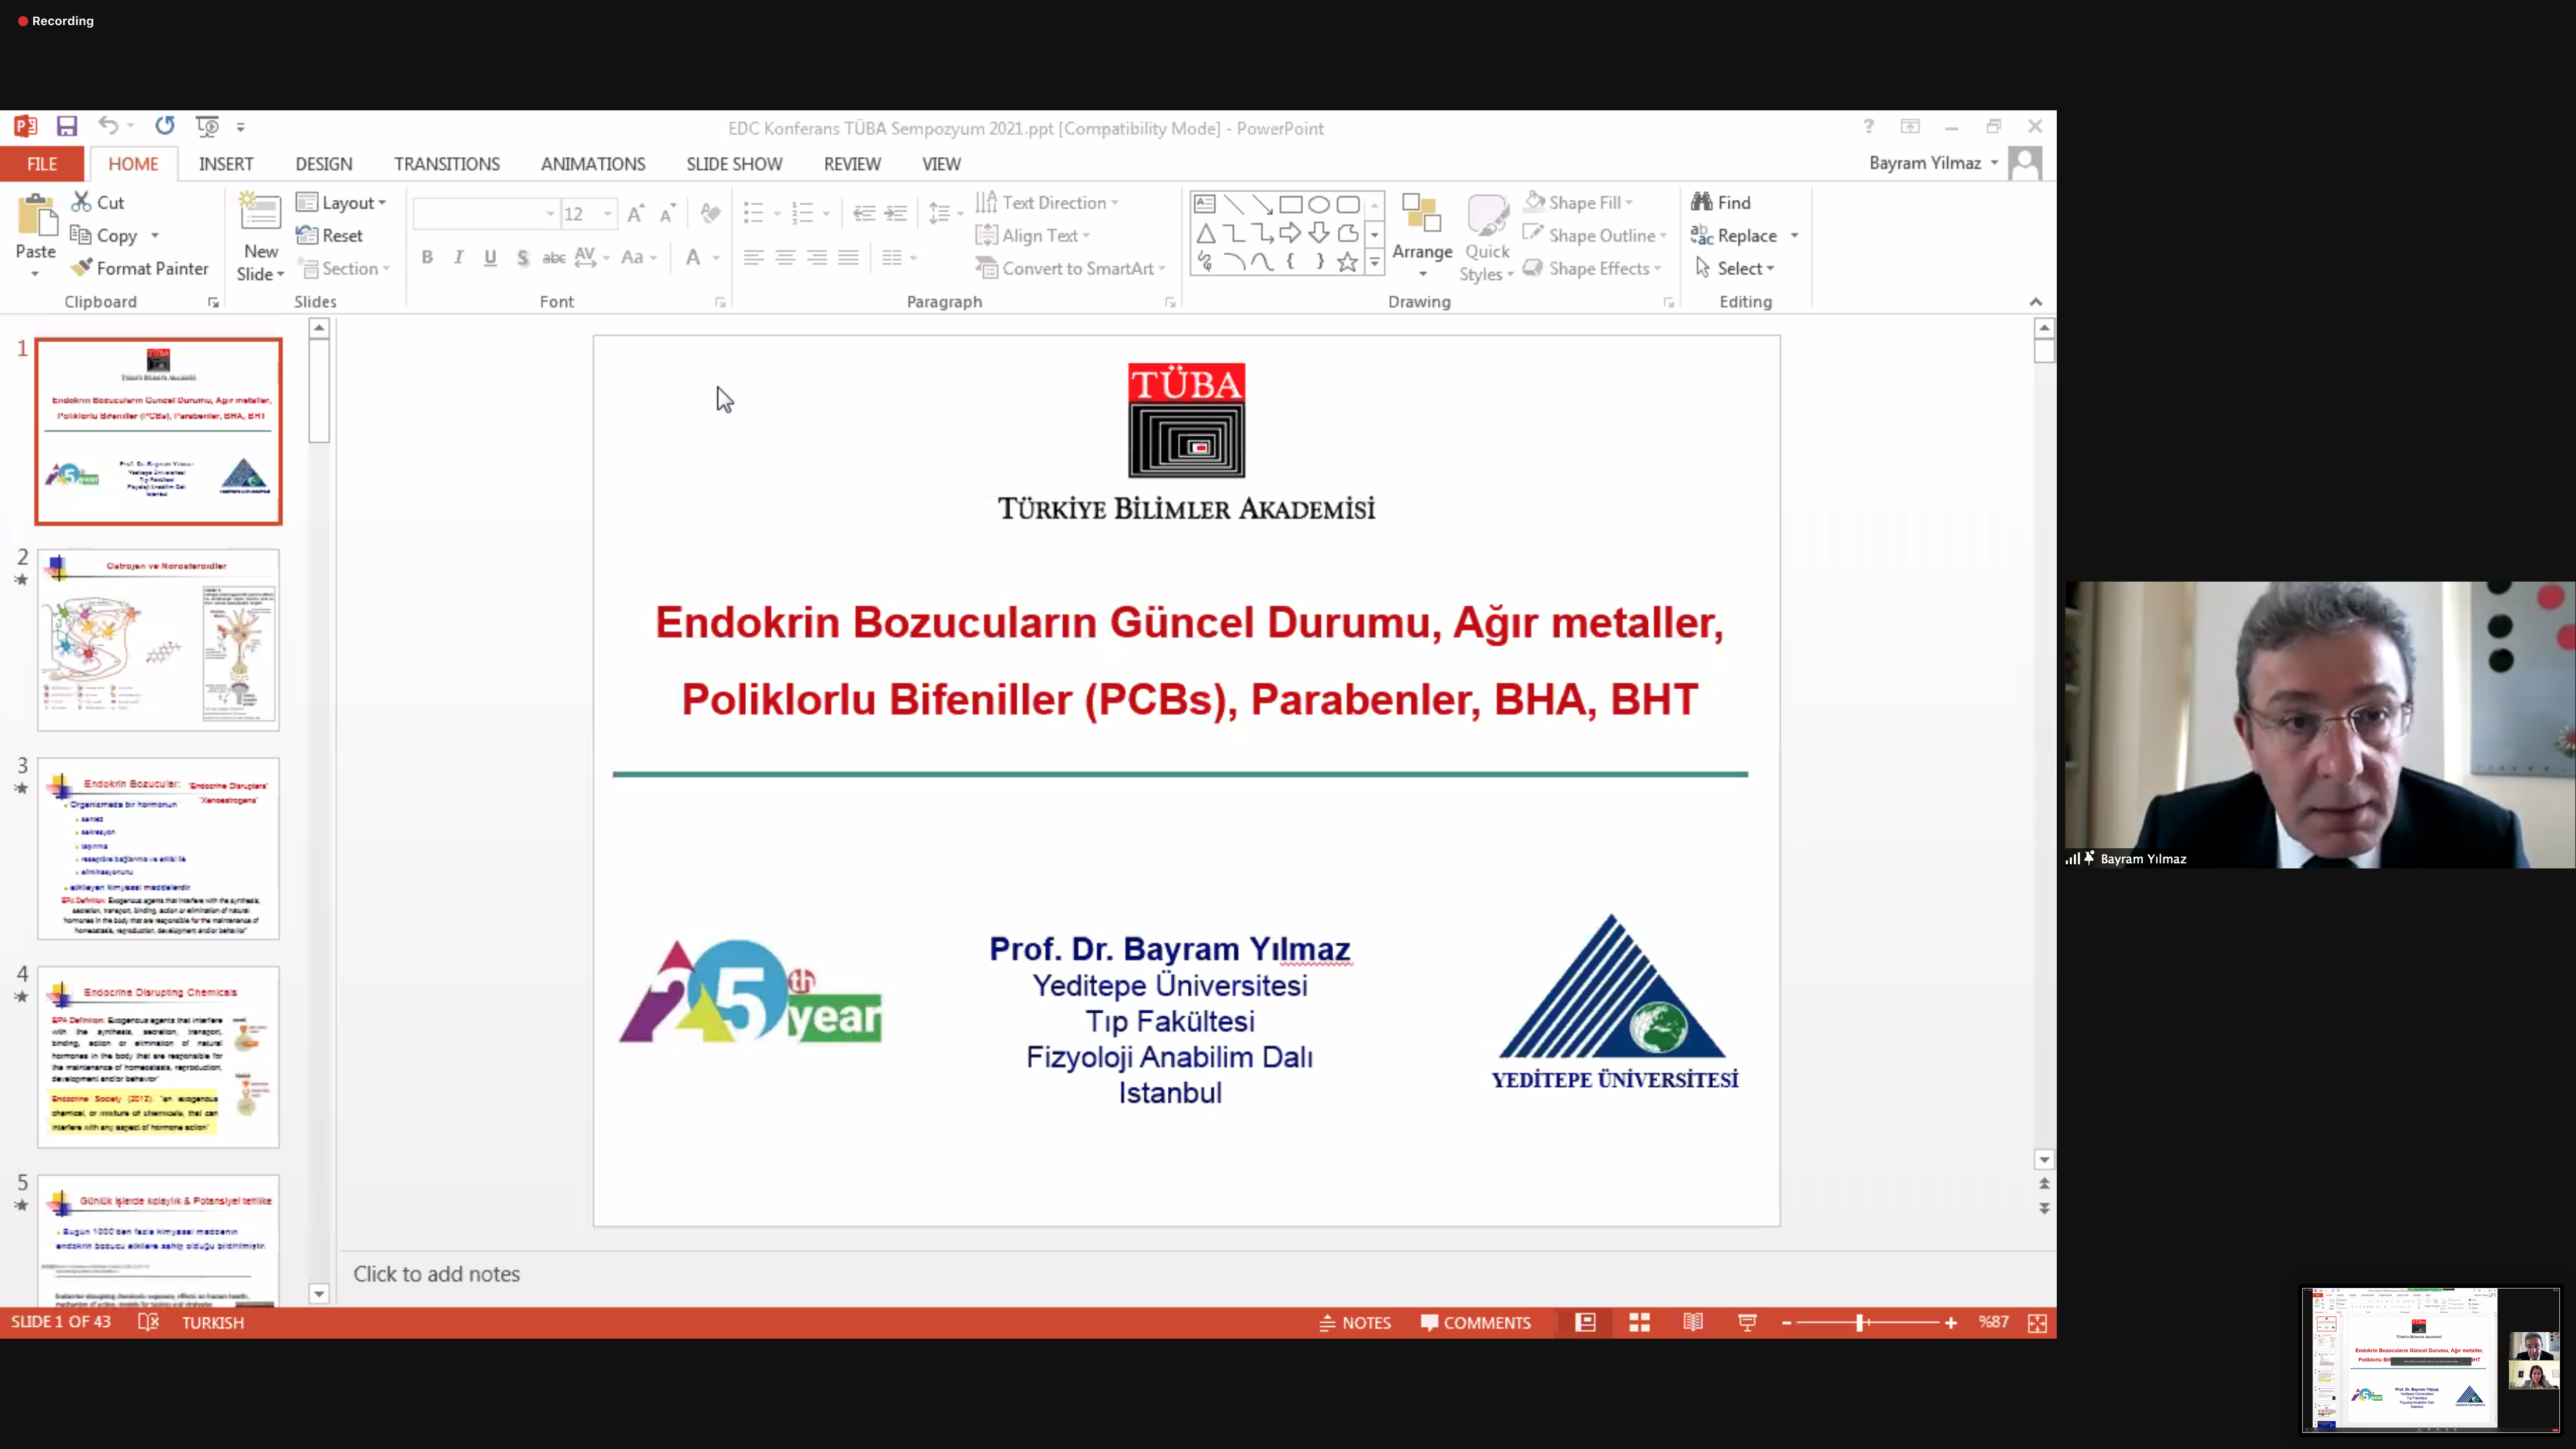Decrease list indent level icon
Image resolution: width=2576 pixels, height=1449 pixels.
(x=864, y=213)
